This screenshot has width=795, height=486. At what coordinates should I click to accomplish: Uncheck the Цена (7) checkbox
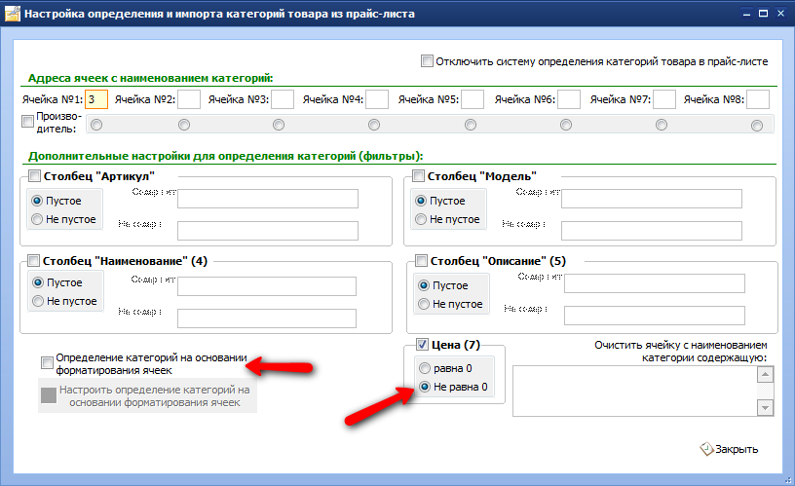[x=422, y=345]
